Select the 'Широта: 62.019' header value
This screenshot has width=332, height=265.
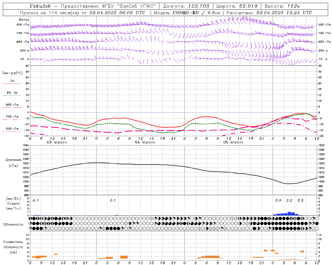coord(237,6)
